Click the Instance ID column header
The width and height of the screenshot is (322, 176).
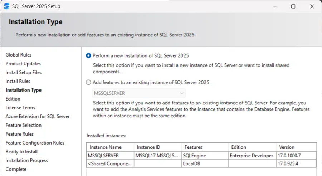click(158, 147)
